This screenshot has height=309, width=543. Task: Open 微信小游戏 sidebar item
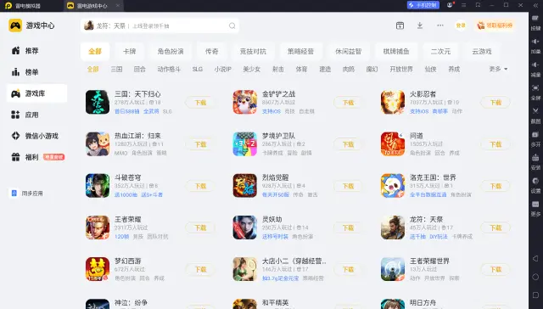point(36,136)
